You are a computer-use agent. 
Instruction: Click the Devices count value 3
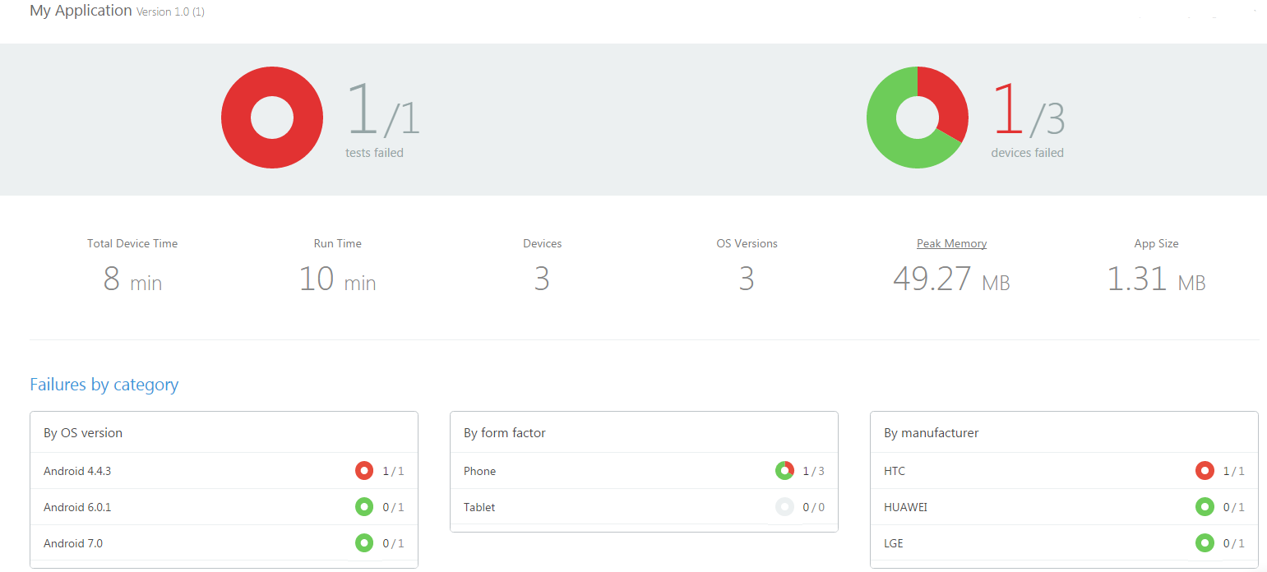(x=542, y=279)
